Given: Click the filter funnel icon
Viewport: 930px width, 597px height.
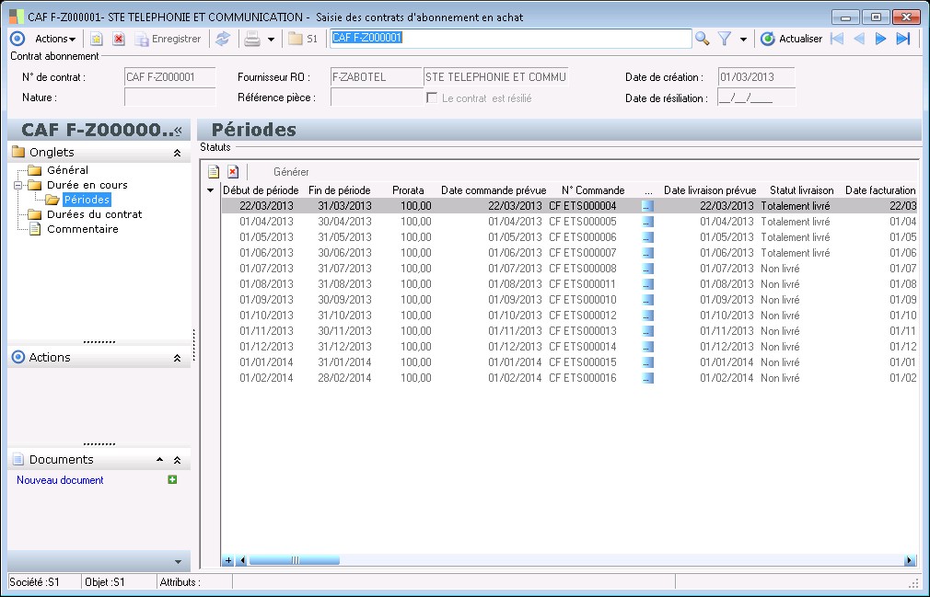Looking at the screenshot, I should tap(725, 39).
